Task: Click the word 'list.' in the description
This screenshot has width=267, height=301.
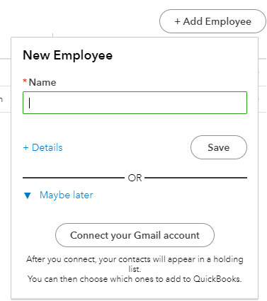Action: [x=135, y=269]
